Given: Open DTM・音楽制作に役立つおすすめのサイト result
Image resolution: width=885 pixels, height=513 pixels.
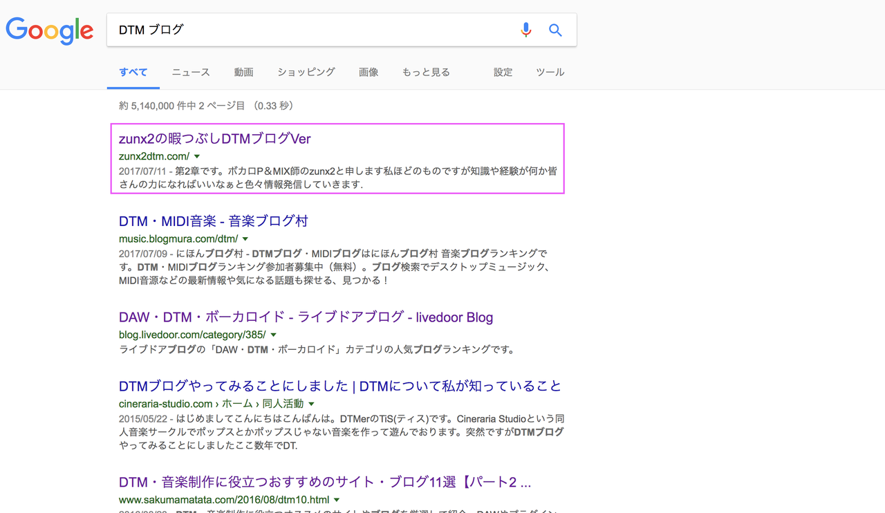Looking at the screenshot, I should click(x=325, y=482).
